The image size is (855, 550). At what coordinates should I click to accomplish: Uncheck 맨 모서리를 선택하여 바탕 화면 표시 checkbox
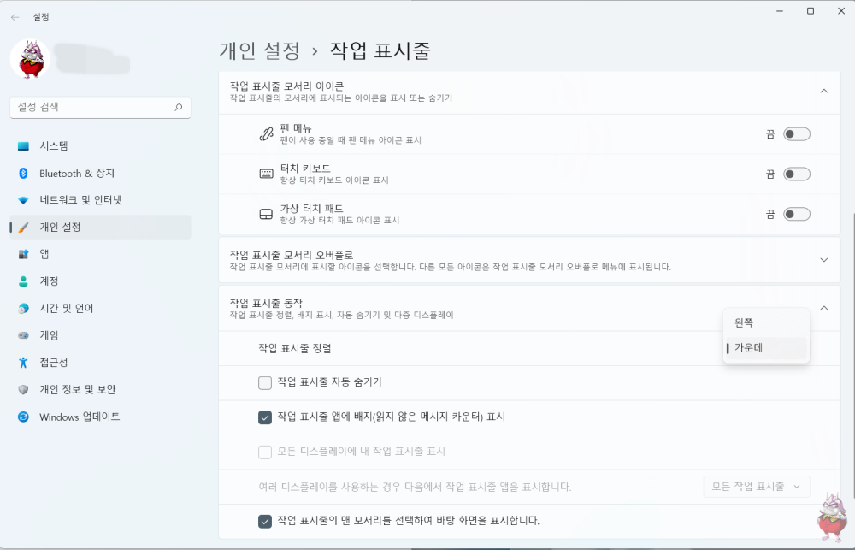(x=265, y=522)
